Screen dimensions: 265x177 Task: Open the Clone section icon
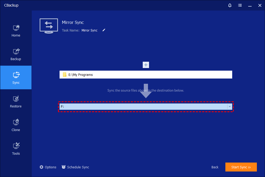pyautogui.click(x=16, y=122)
